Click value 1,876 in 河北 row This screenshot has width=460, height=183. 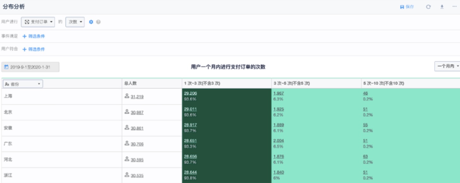tap(279, 156)
